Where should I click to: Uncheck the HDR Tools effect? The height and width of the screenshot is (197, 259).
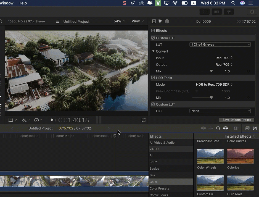[x=153, y=78]
